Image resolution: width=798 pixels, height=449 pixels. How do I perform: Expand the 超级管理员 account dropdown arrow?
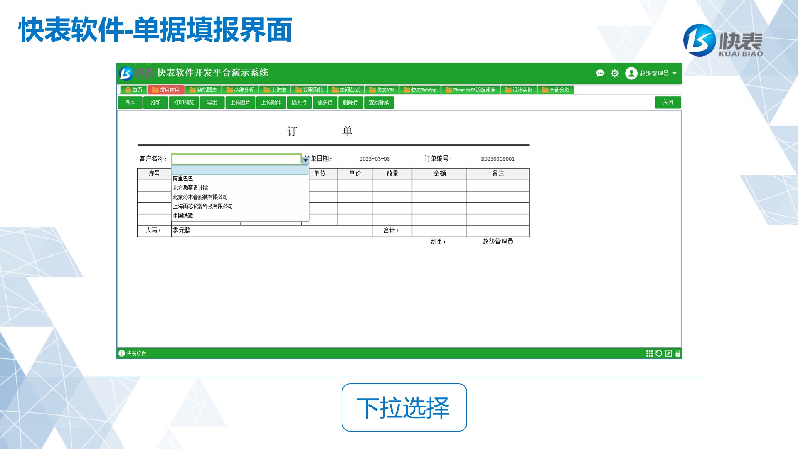click(675, 73)
